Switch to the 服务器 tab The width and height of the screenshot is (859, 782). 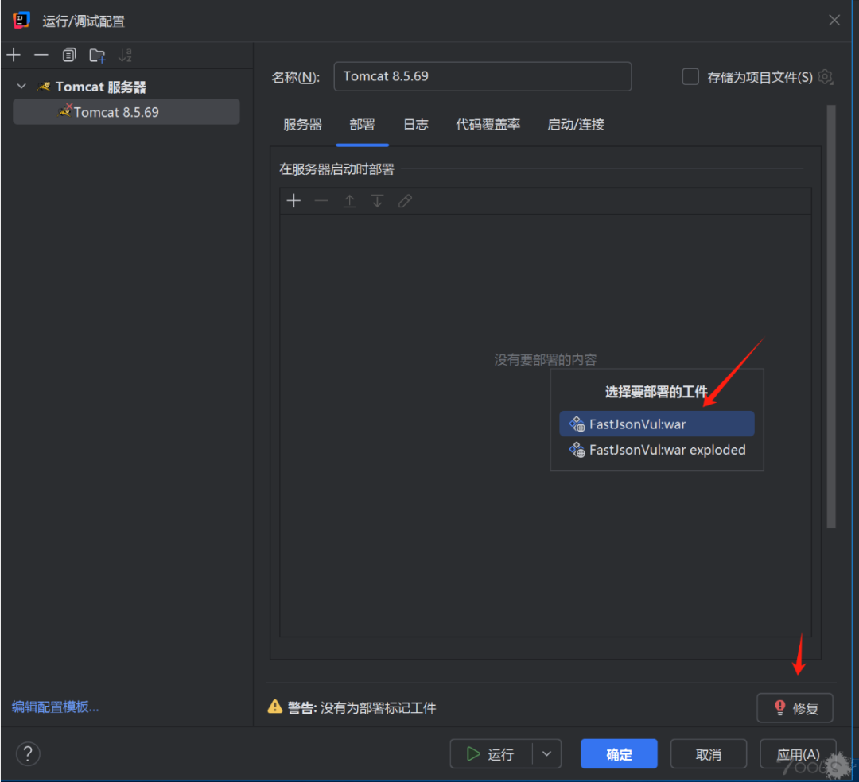[x=302, y=124]
